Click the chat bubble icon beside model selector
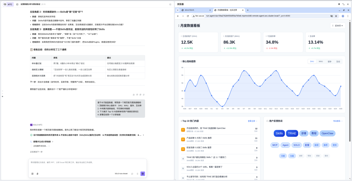Viewport: 352px width, 181px height. (x=132, y=174)
